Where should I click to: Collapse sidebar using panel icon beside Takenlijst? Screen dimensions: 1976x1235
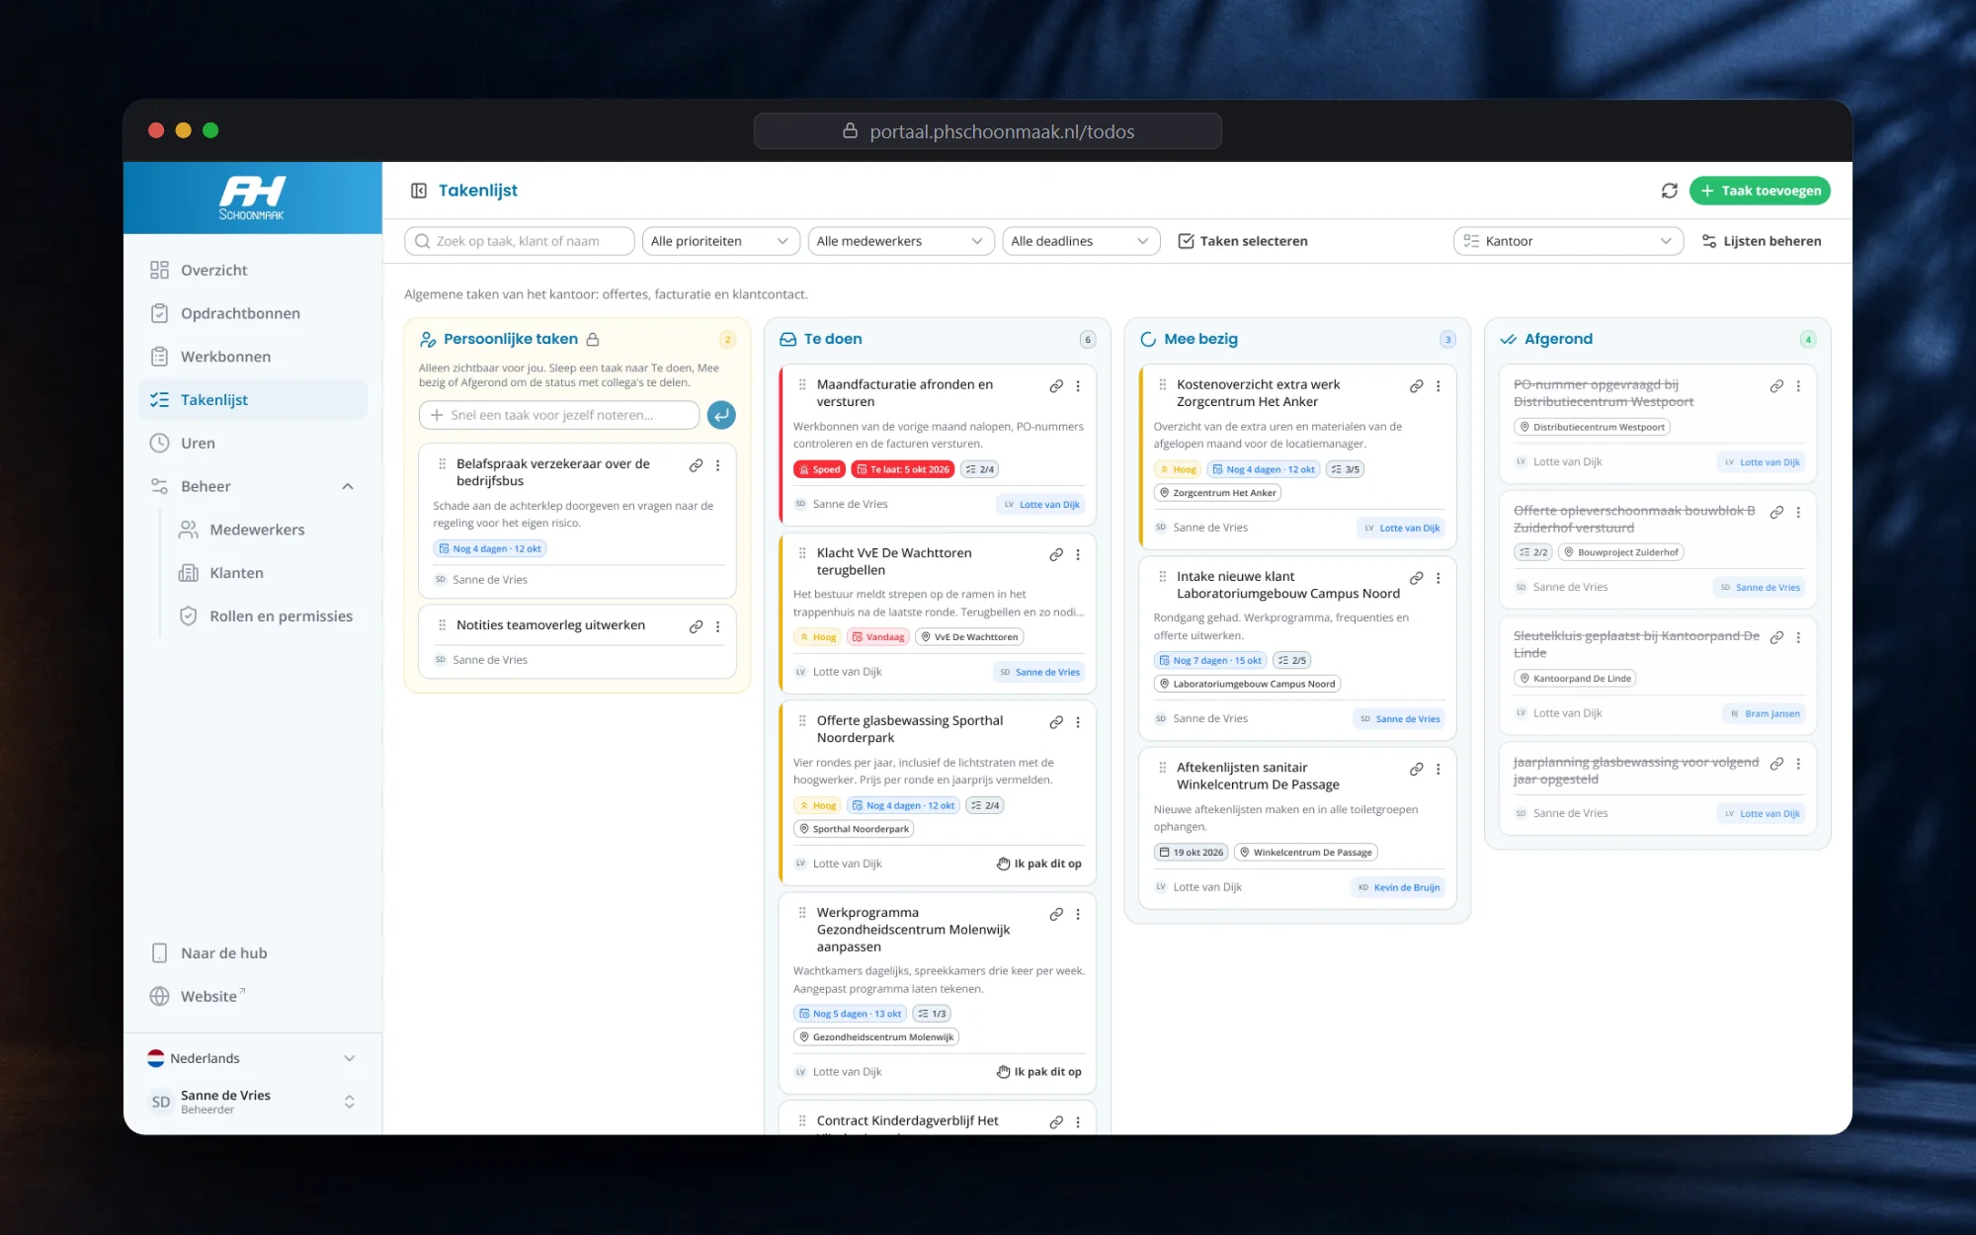pos(419,191)
